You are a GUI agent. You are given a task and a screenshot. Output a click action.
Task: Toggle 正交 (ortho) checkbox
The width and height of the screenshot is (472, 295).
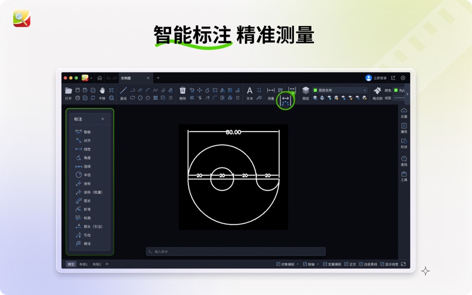point(346,264)
